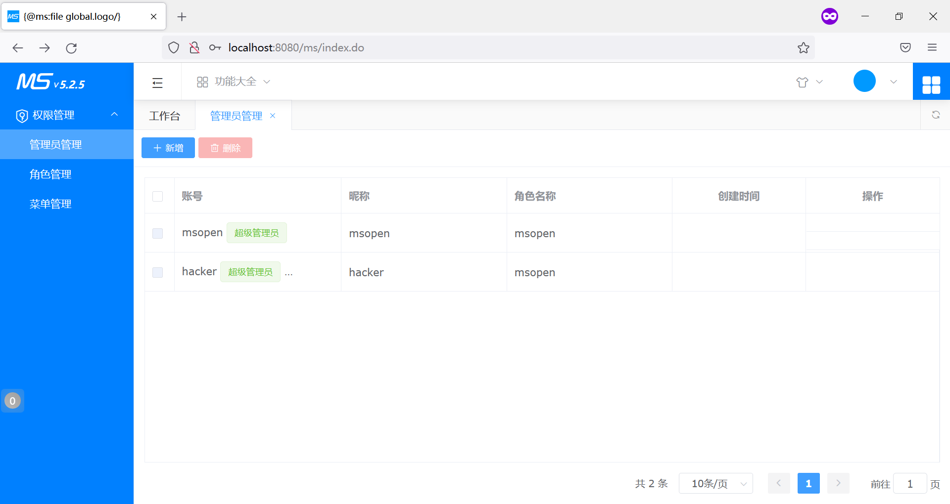
Task: Open the 10条/页 page size dropdown
Action: (x=715, y=483)
